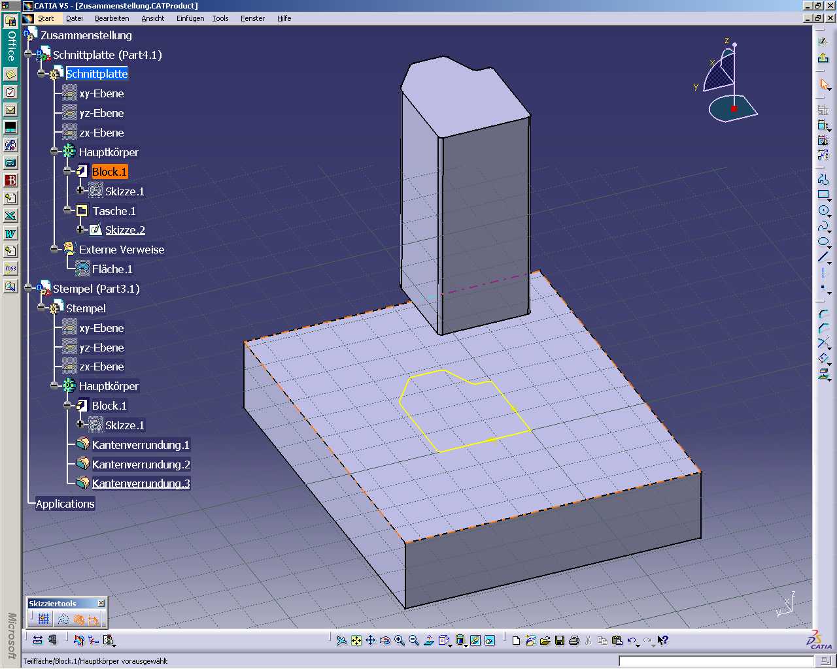
Task: Toggle Snap to Point grid option
Action: point(44,619)
